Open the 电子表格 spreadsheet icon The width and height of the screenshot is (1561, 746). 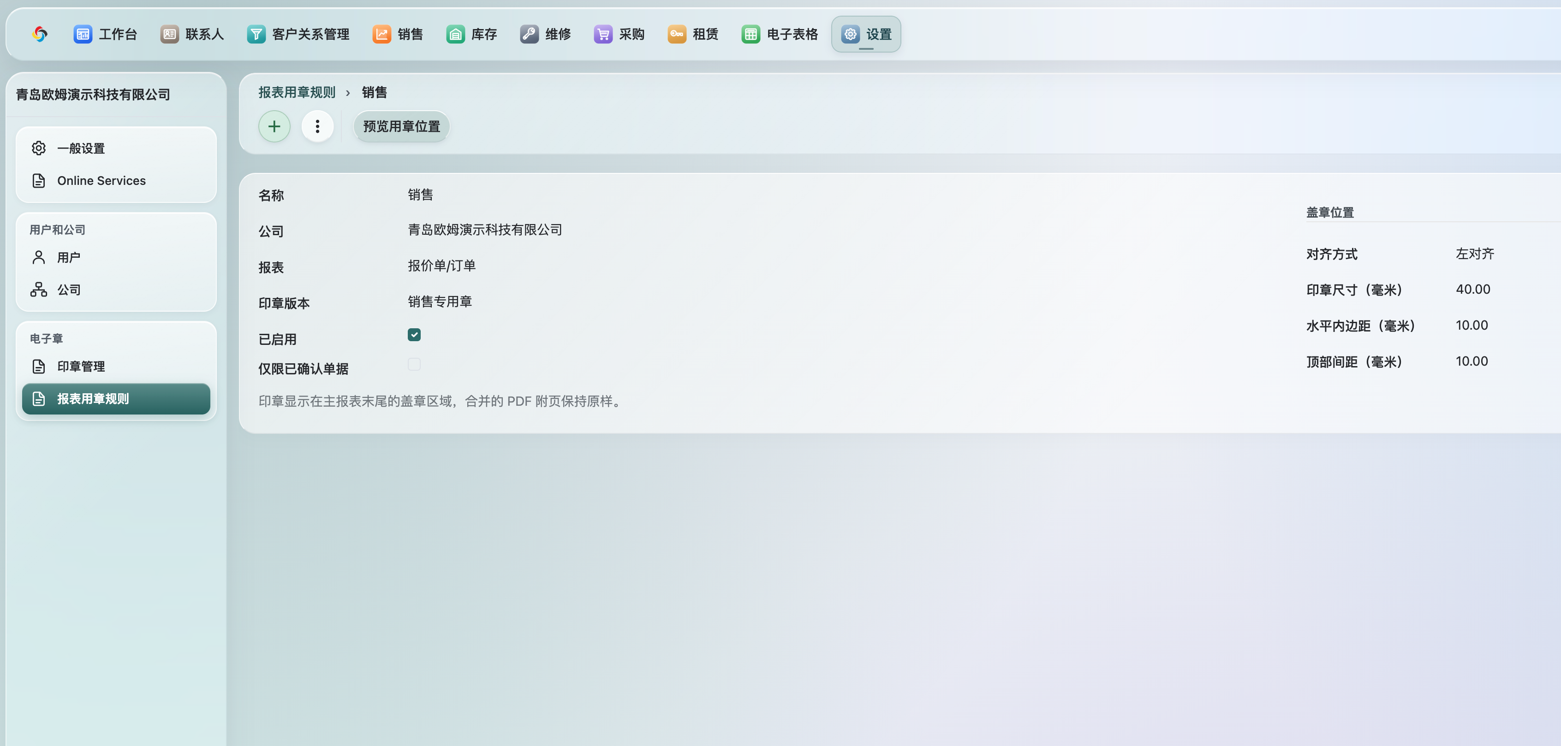[x=751, y=34]
